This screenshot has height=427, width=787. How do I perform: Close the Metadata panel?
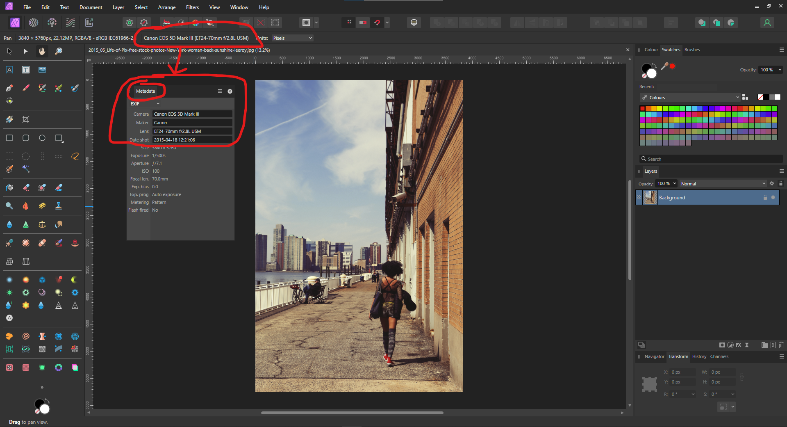[x=230, y=91]
